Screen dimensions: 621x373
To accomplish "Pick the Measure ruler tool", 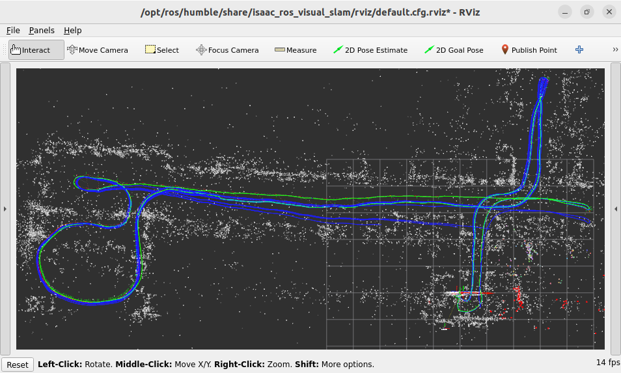I will click(x=296, y=50).
